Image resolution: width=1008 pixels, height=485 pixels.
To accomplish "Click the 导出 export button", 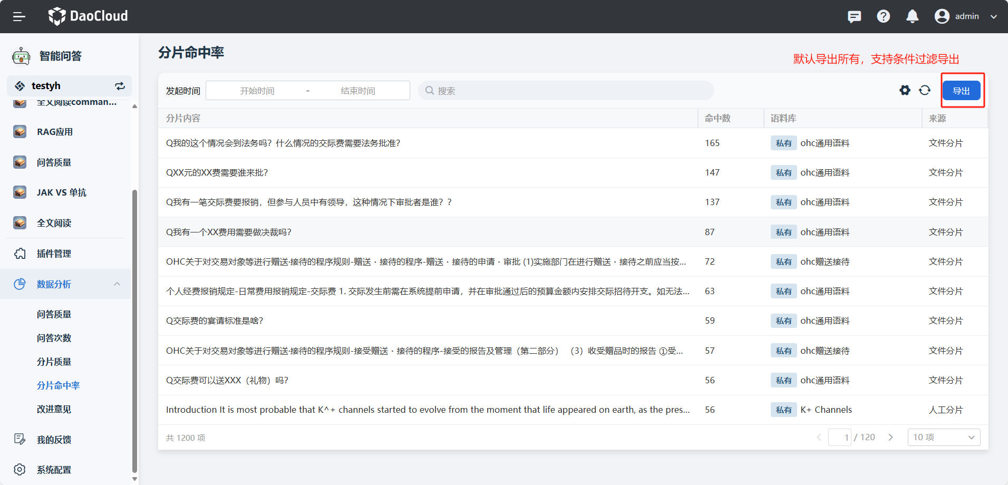I will pos(961,91).
